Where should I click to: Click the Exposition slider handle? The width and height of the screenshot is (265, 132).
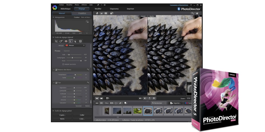point(74,88)
